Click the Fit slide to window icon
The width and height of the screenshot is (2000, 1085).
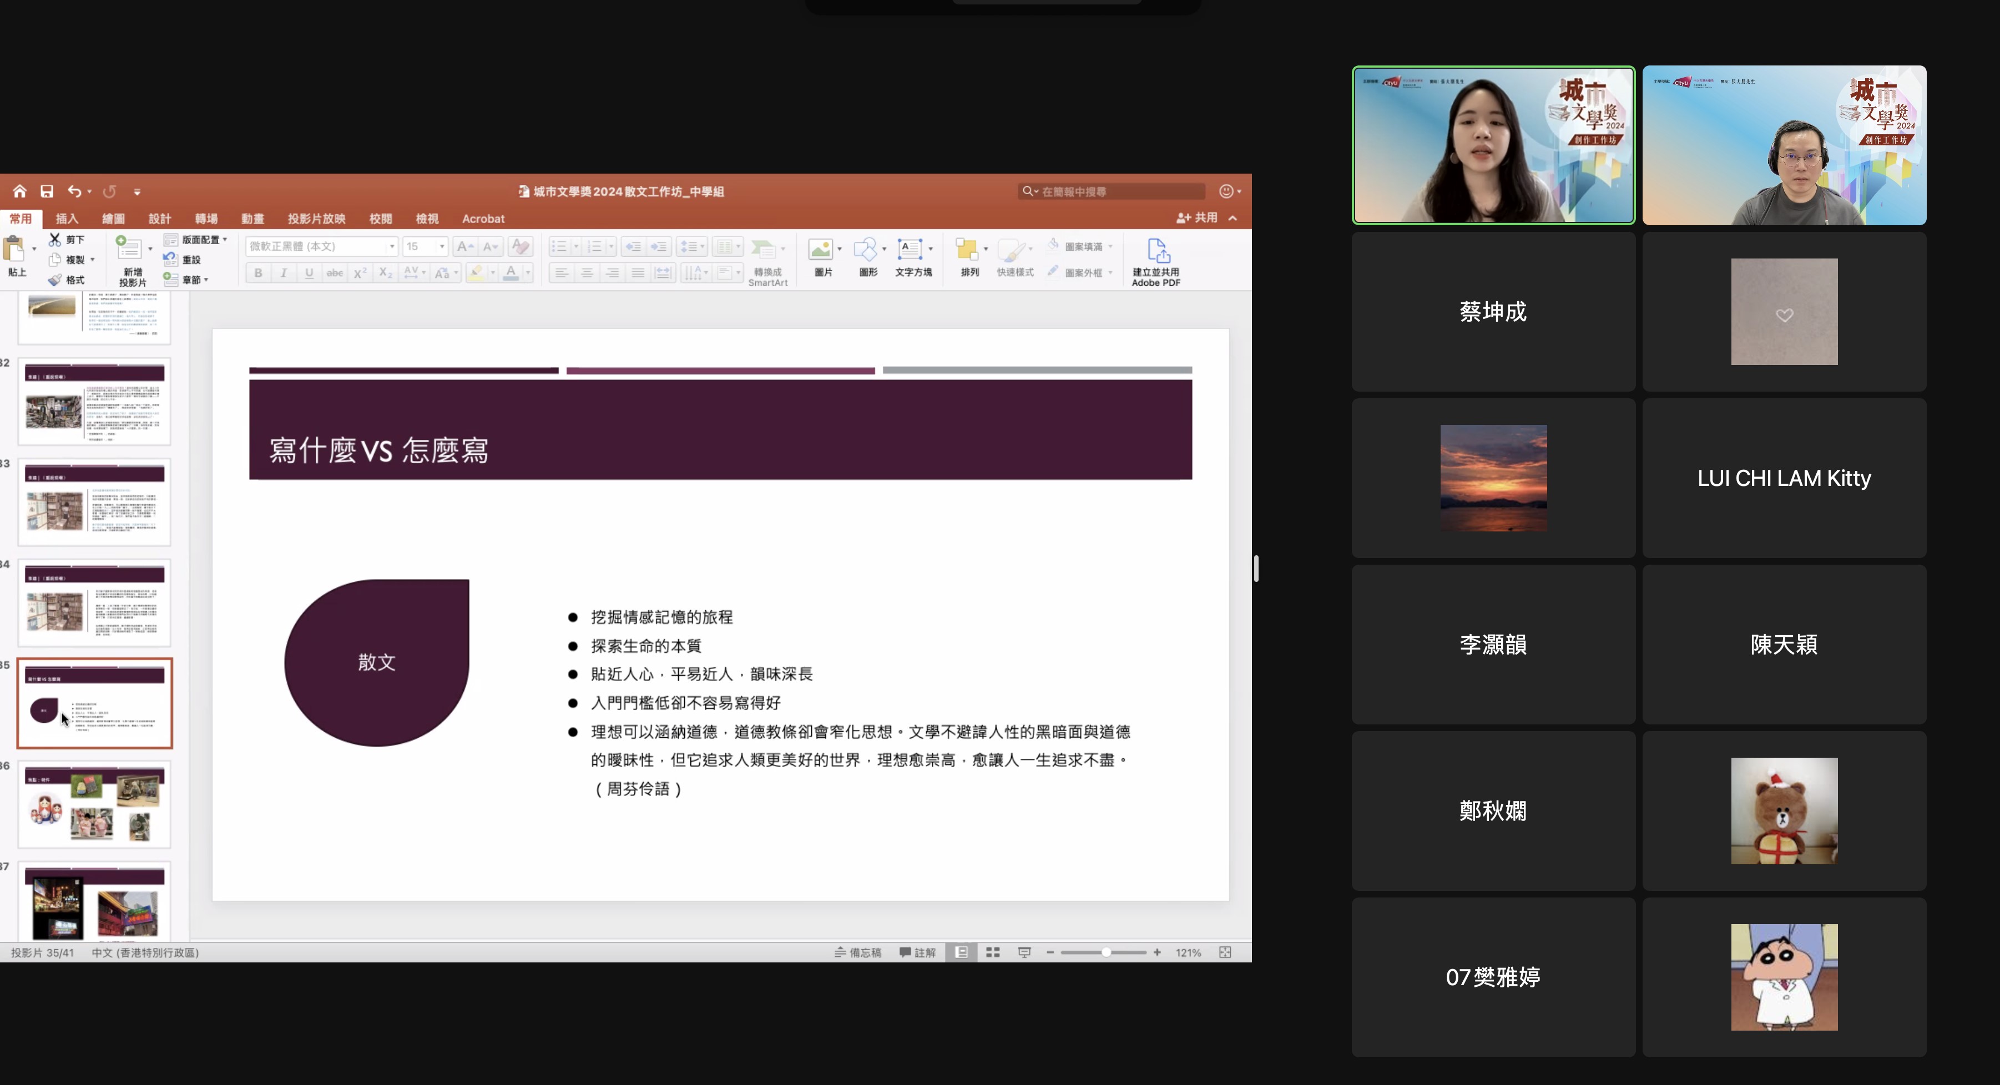point(1225,952)
